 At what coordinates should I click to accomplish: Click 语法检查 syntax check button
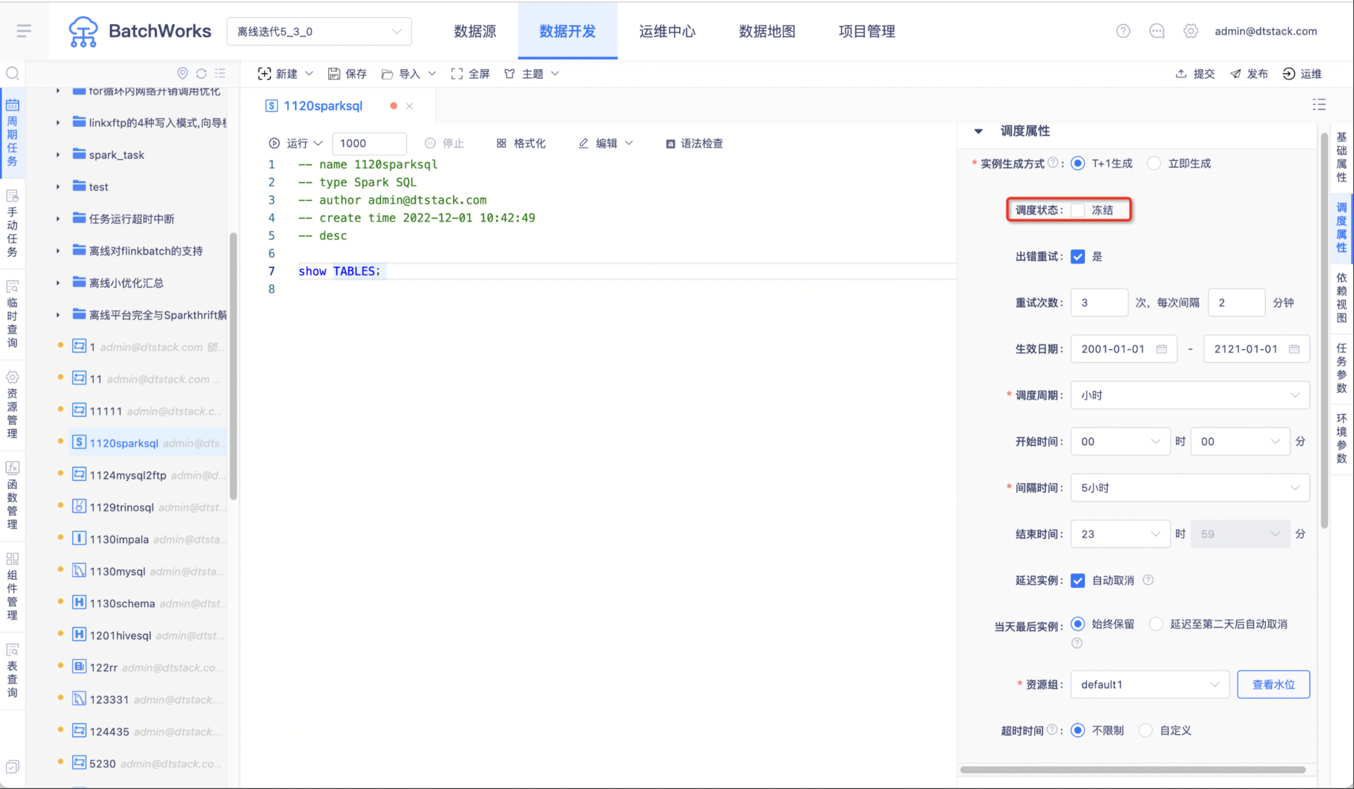click(x=694, y=143)
